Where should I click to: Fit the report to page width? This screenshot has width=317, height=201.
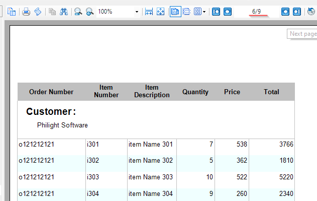pyautogui.click(x=149, y=12)
